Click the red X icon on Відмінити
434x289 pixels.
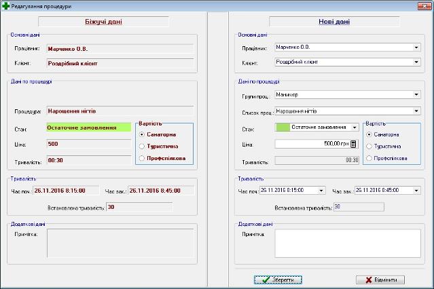(x=368, y=280)
